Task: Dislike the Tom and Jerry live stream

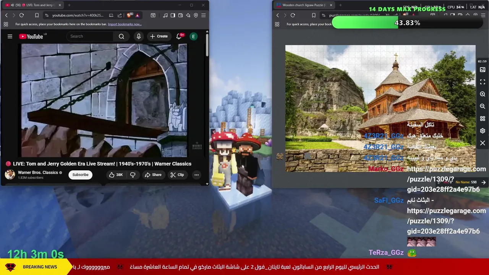Action: tap(133, 175)
